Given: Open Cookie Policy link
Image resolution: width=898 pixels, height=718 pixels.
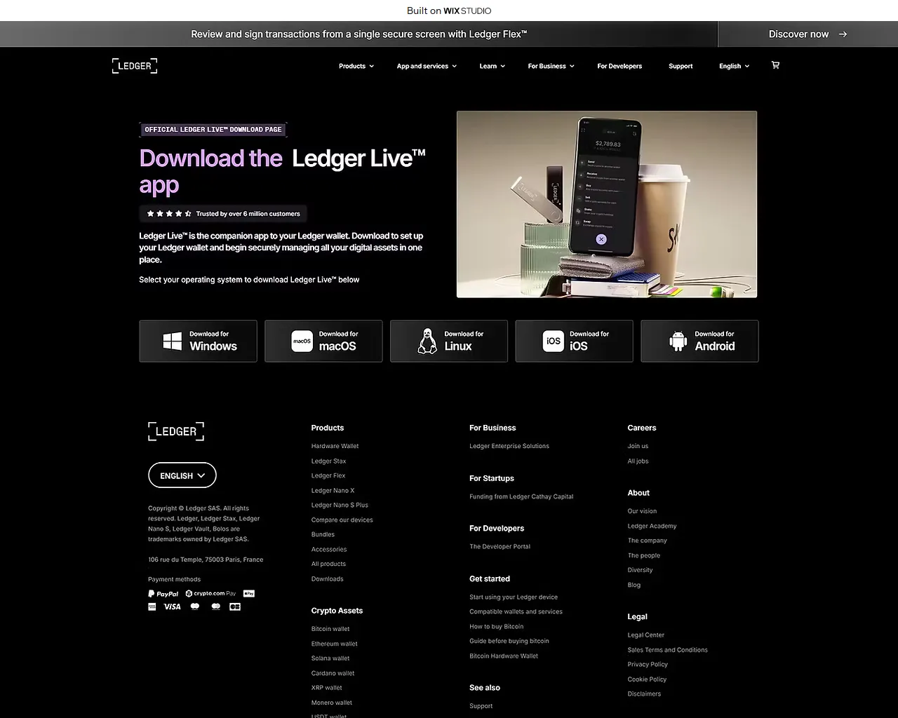Looking at the screenshot, I should pyautogui.click(x=647, y=679).
